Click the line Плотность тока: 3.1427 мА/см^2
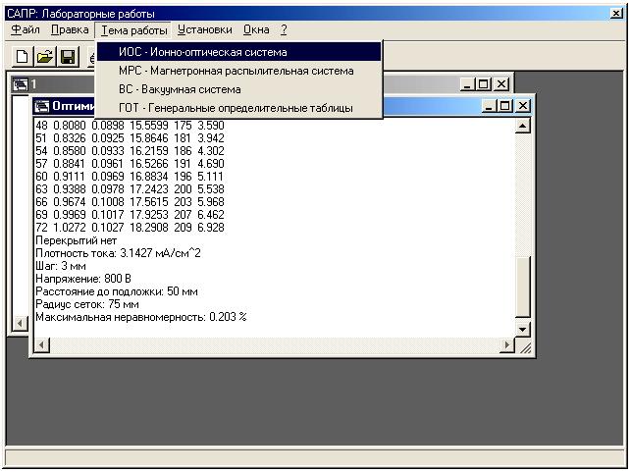The image size is (630, 472). coord(118,253)
